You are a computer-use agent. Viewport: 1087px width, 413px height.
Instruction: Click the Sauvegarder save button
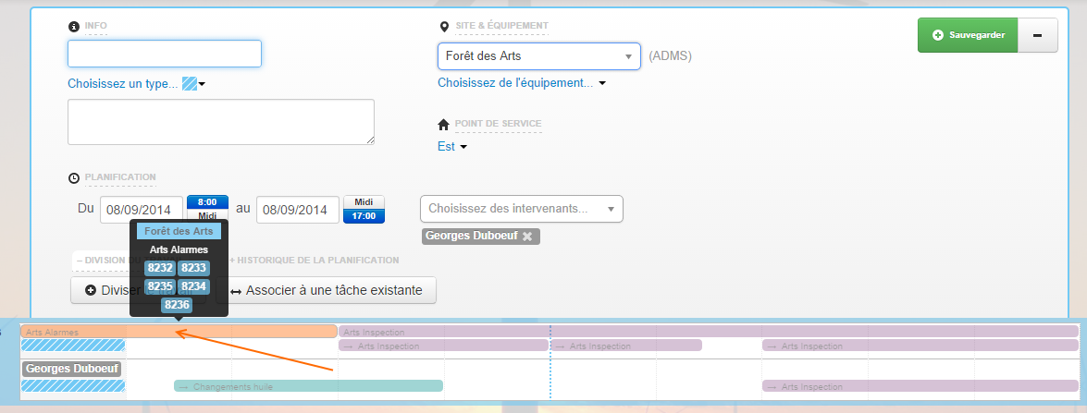967,35
